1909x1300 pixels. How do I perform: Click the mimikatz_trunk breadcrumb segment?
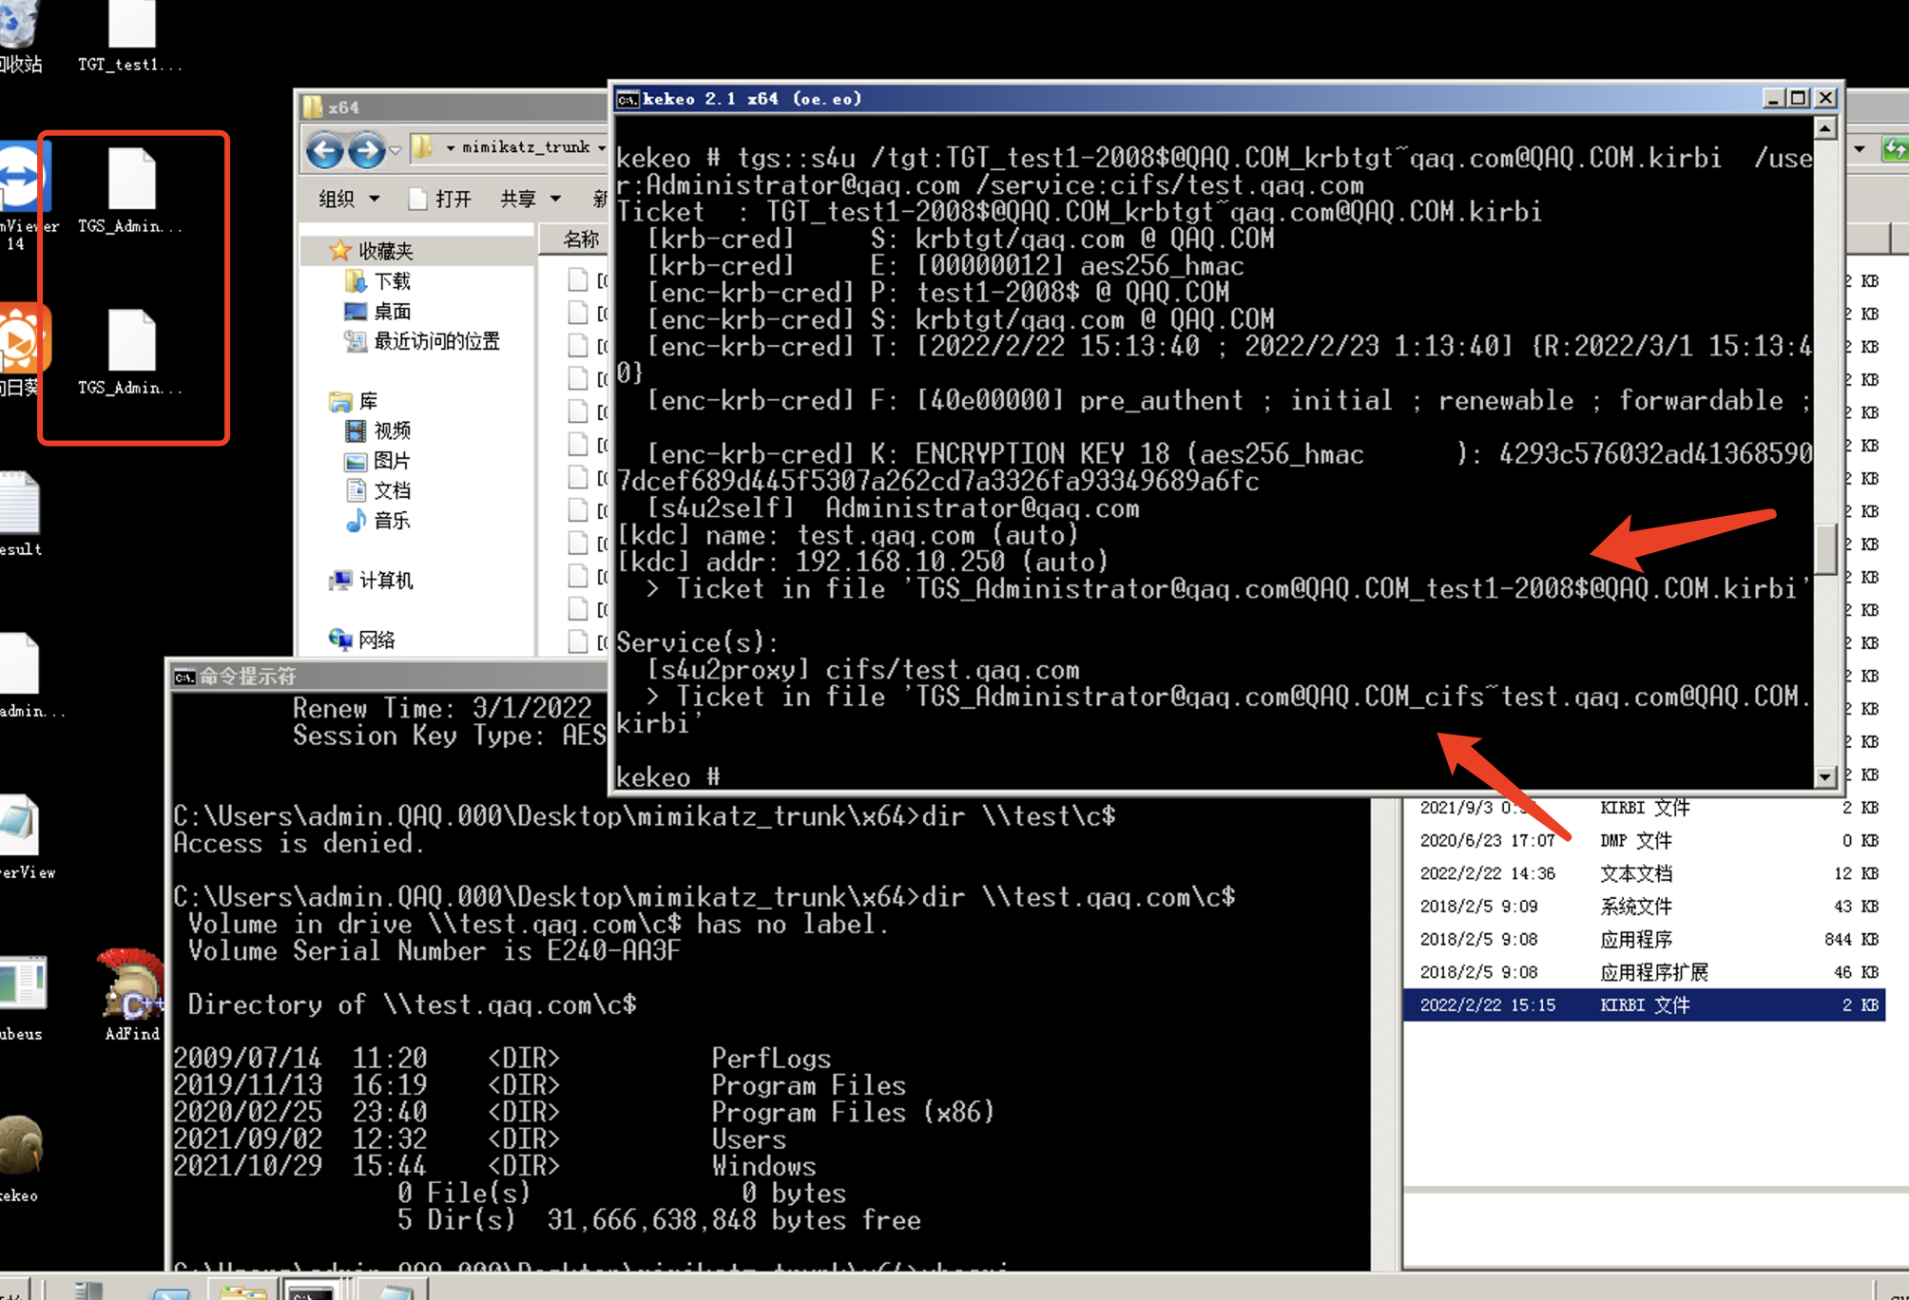[x=525, y=147]
